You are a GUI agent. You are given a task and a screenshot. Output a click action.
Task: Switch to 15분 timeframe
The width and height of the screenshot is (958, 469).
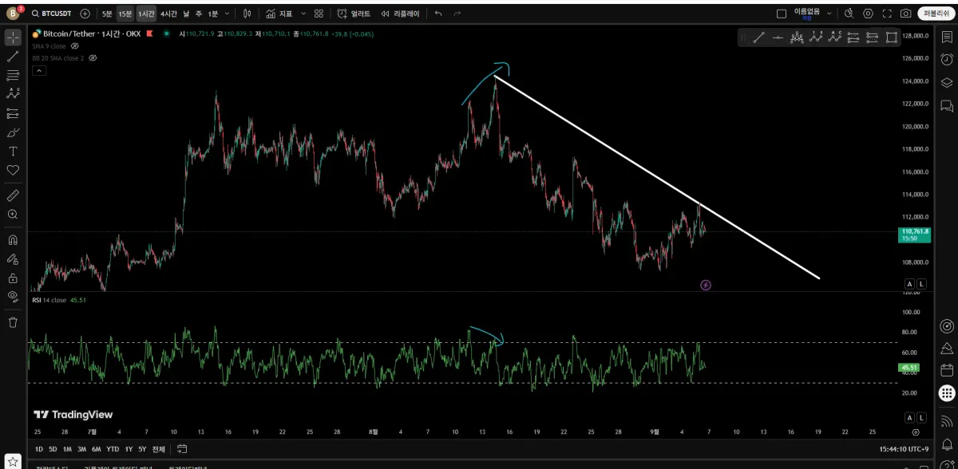125,14
